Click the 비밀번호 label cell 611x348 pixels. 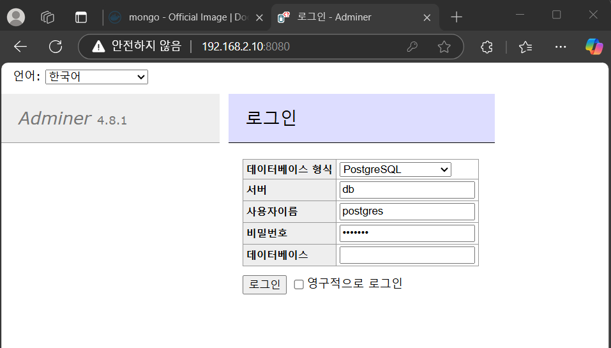[x=289, y=233]
